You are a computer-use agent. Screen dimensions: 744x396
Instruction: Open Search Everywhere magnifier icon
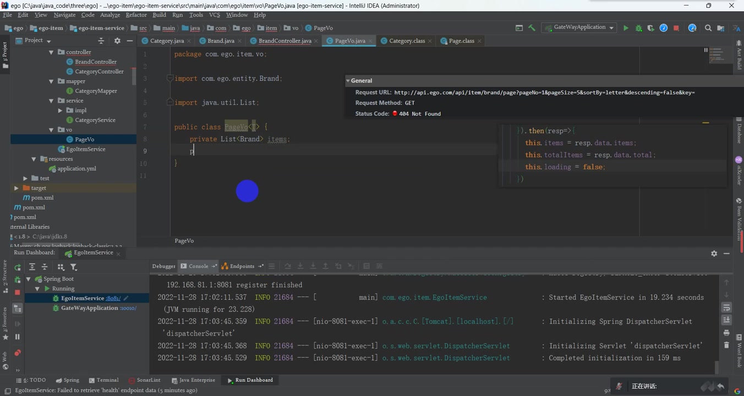(708, 28)
